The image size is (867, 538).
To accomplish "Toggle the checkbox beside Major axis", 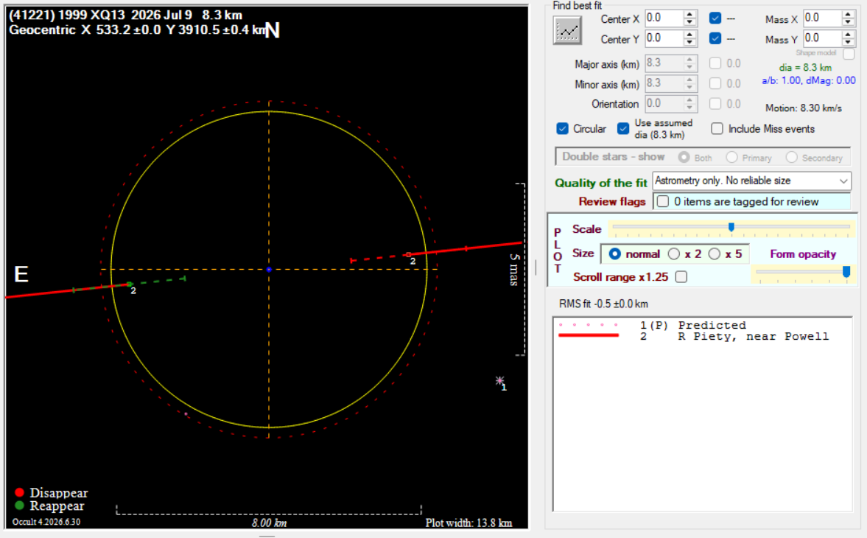I will (715, 63).
